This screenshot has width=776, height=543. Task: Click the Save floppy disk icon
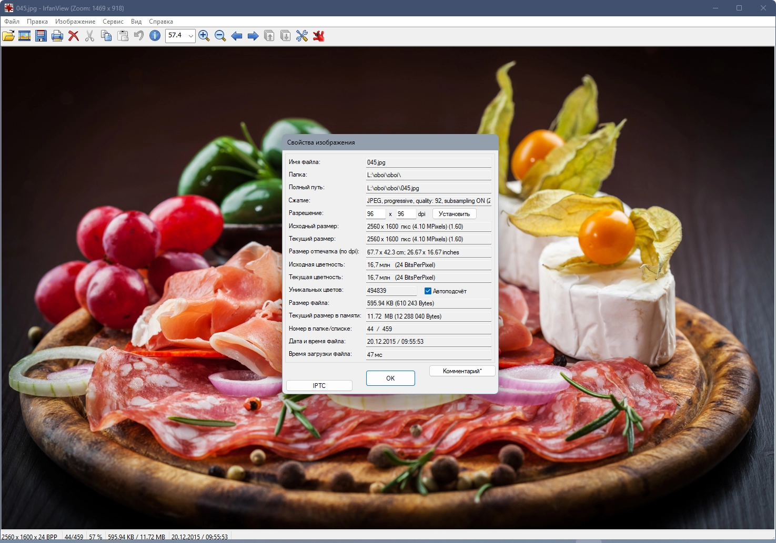[41, 36]
